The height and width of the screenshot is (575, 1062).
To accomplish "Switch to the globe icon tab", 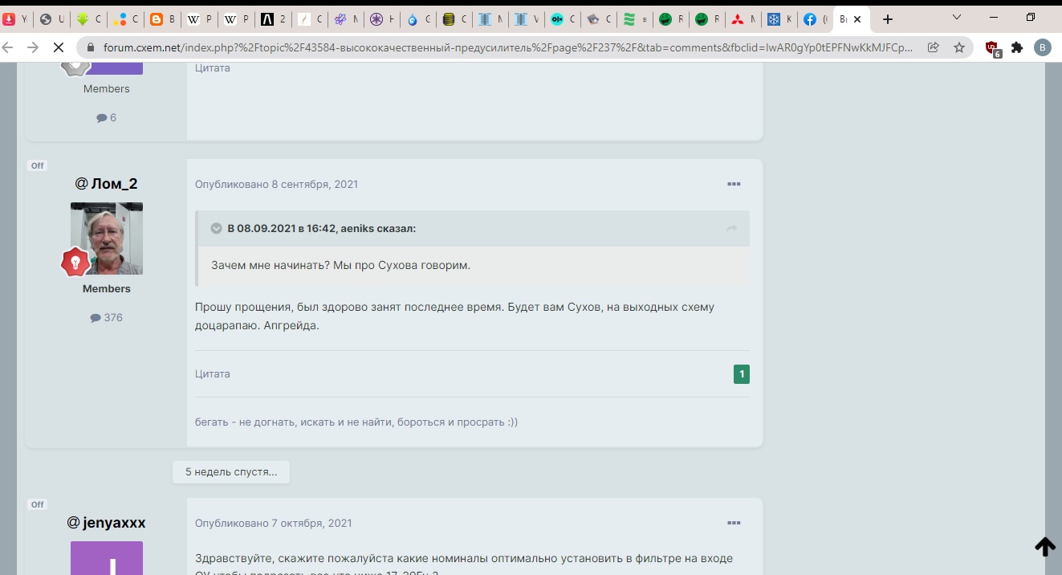I will click(x=46, y=18).
